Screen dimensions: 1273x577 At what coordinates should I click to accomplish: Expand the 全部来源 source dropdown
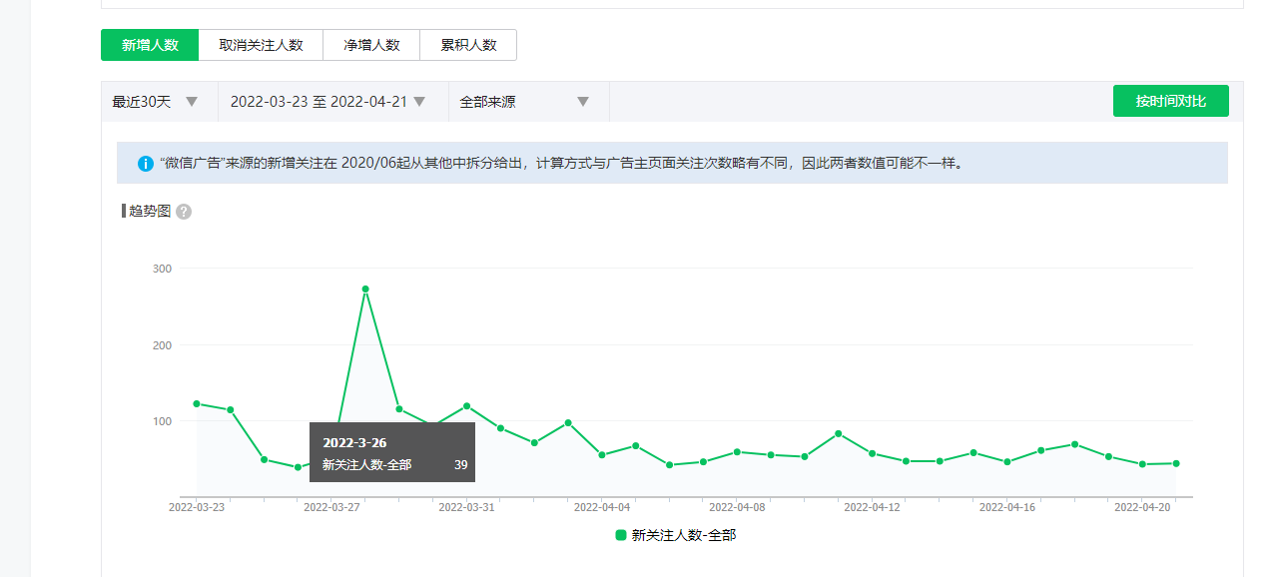pyautogui.click(x=524, y=102)
